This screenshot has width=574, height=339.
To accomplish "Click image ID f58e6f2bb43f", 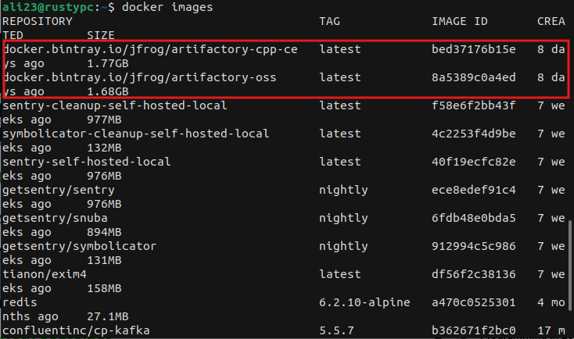I will (x=474, y=105).
